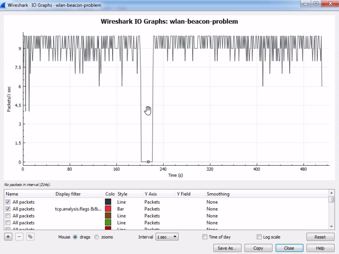
Task: Click the Wireshark fin icon in the title bar
Action: coord(3,5)
